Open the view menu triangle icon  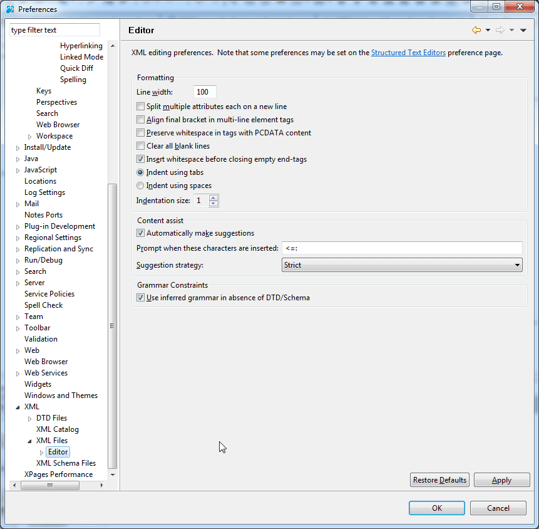coord(523,30)
